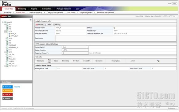Open the Package Transport tab
This screenshot has height=112, width=179.
pyautogui.click(x=64, y=9)
